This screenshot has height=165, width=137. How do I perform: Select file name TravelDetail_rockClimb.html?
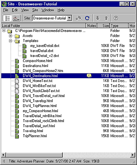coord(43,121)
